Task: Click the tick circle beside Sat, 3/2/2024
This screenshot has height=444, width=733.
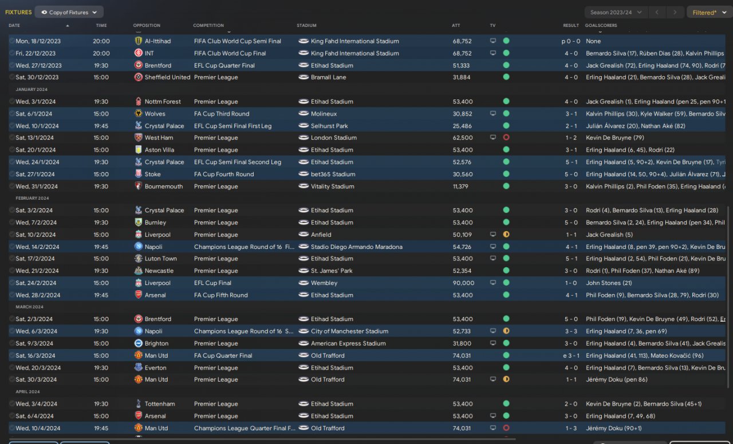Action: point(11,211)
